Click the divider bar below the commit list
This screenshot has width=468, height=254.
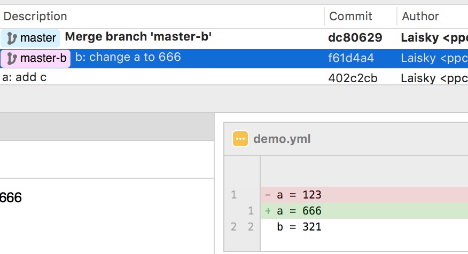coord(234,99)
